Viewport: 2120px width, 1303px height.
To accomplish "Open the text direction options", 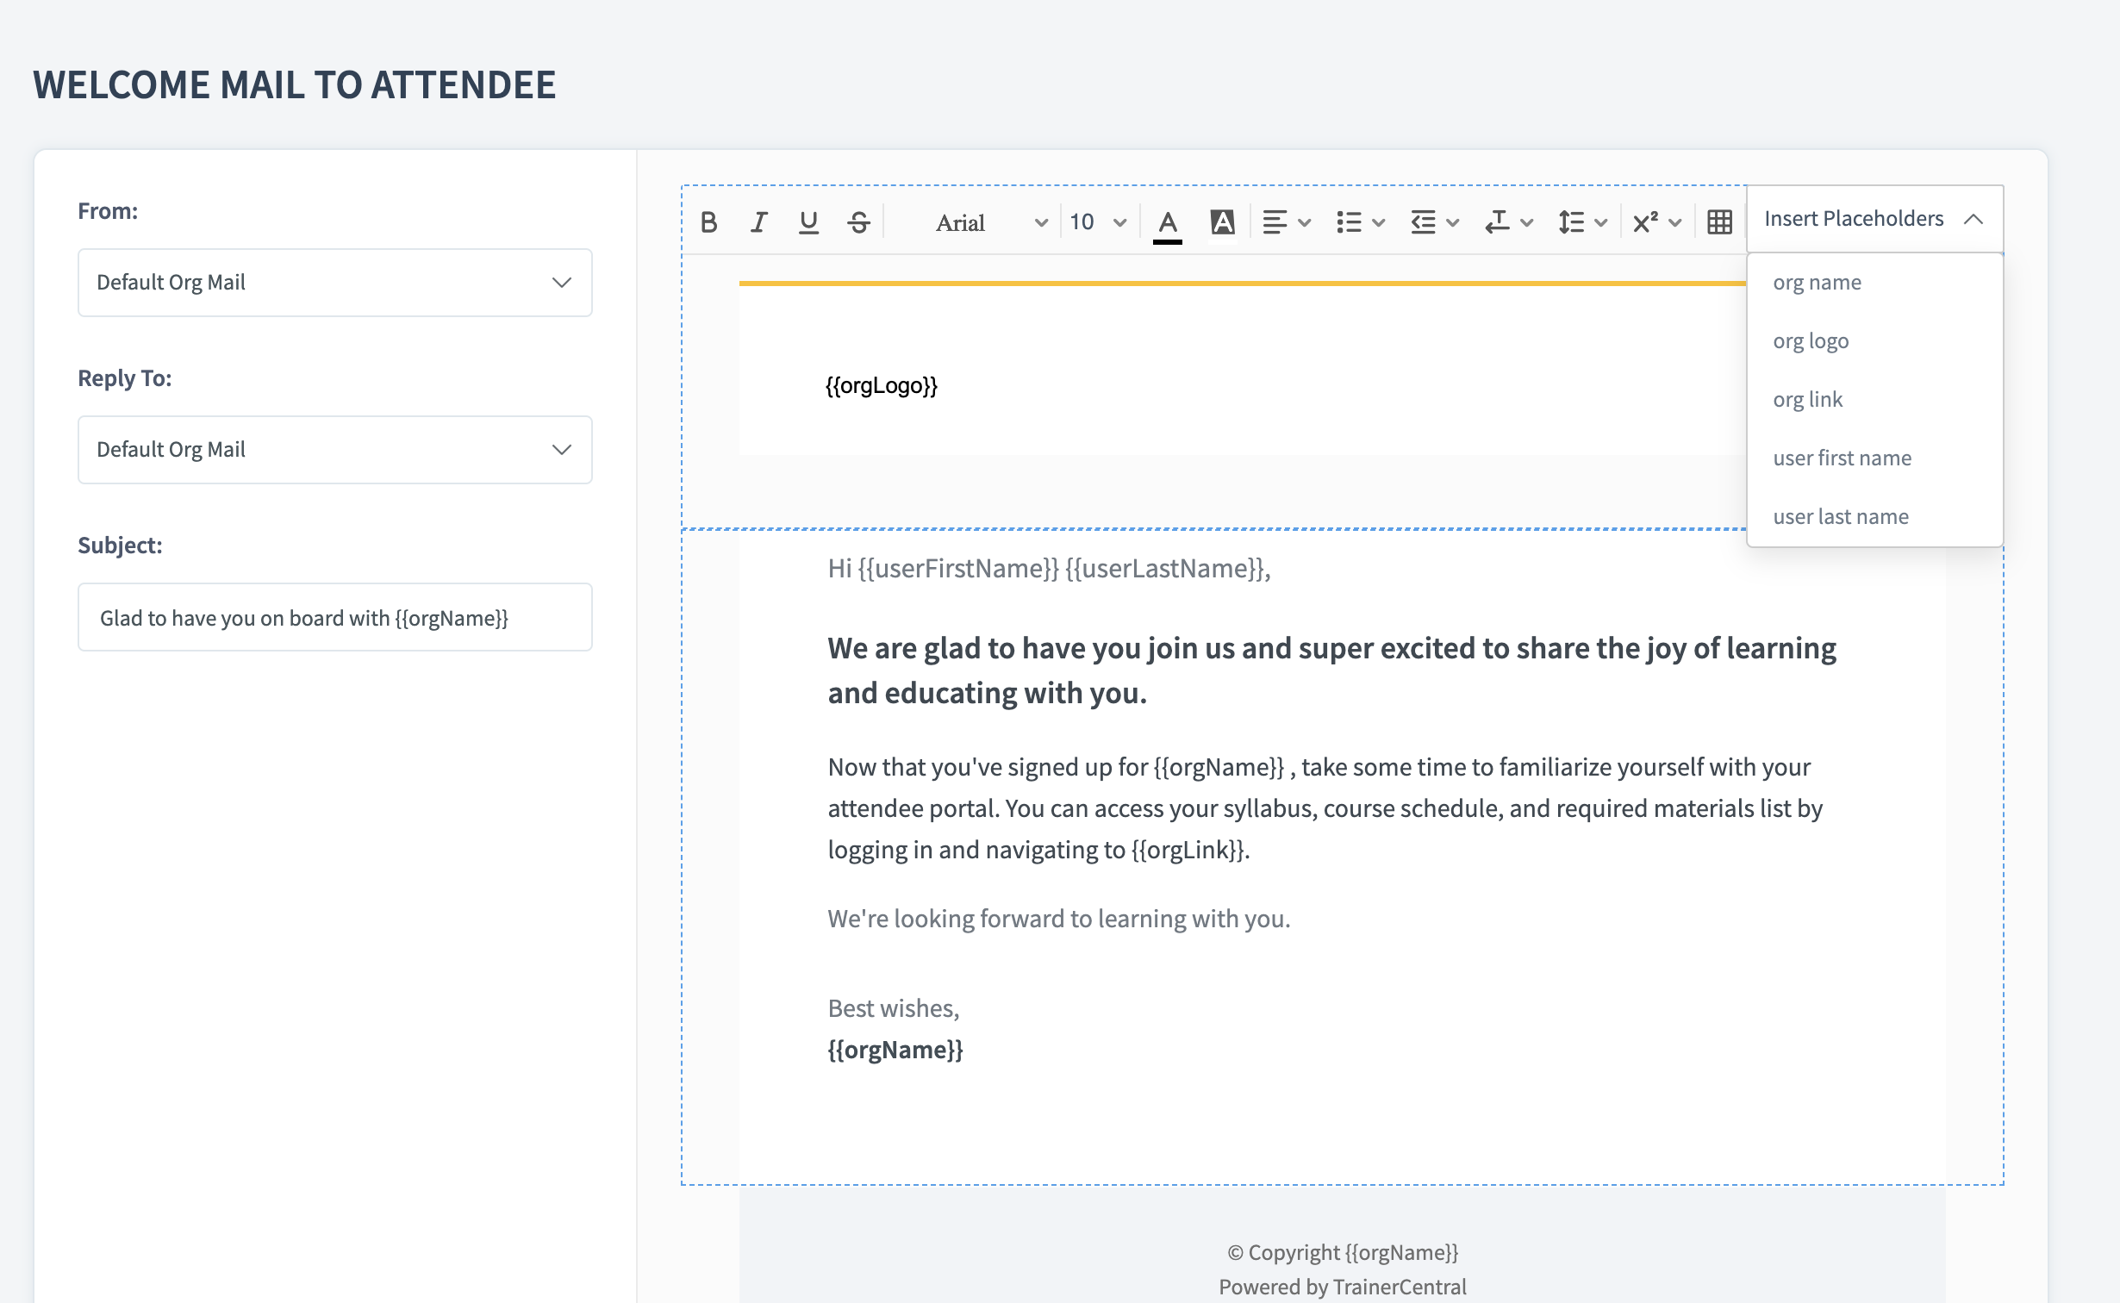I will point(1508,222).
